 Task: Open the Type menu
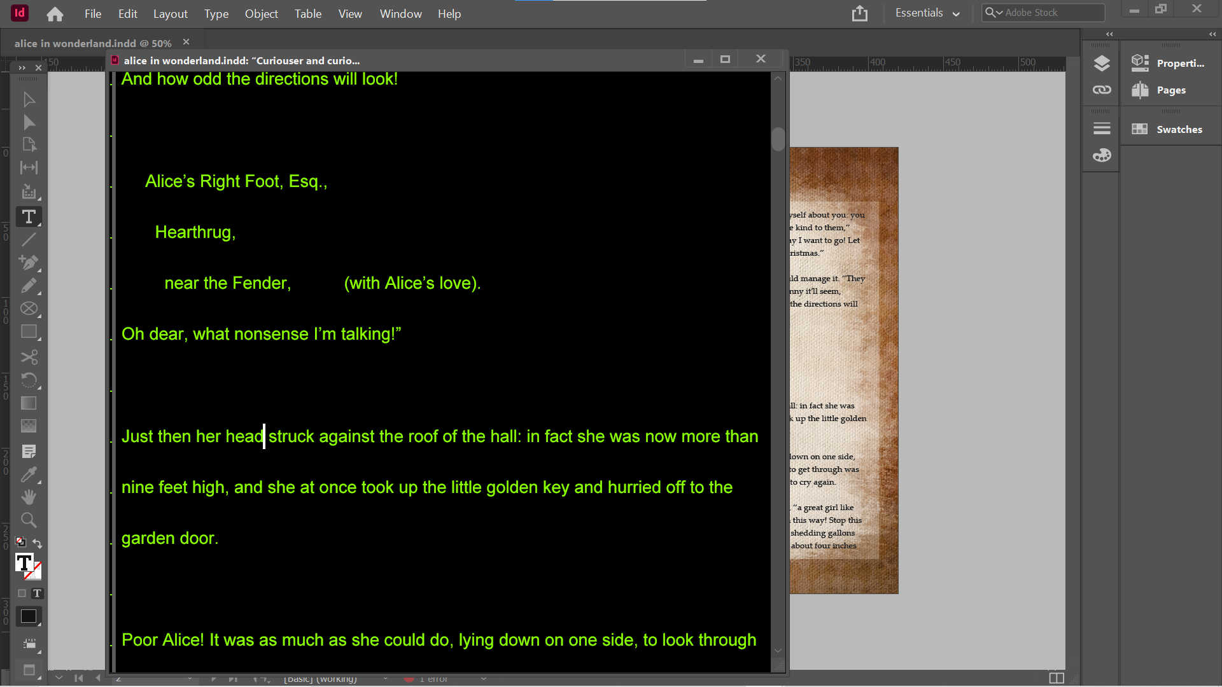(x=216, y=14)
